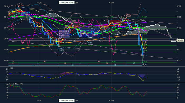Click 0.5 on the left MACD axis
The width and height of the screenshot is (185, 103).
tap(7, 72)
